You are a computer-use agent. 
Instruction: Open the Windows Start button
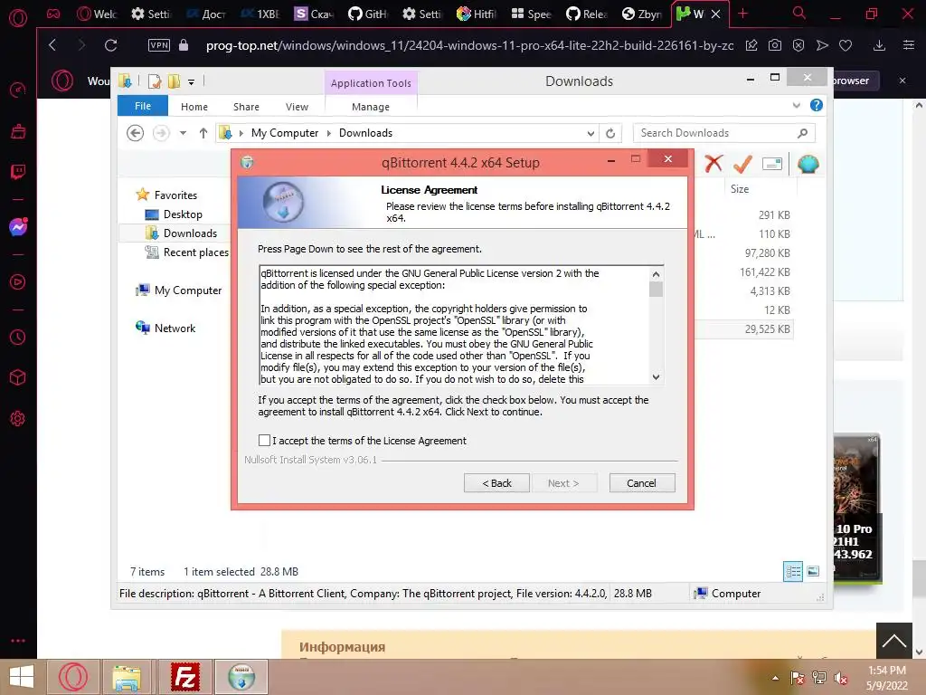tap(22, 677)
